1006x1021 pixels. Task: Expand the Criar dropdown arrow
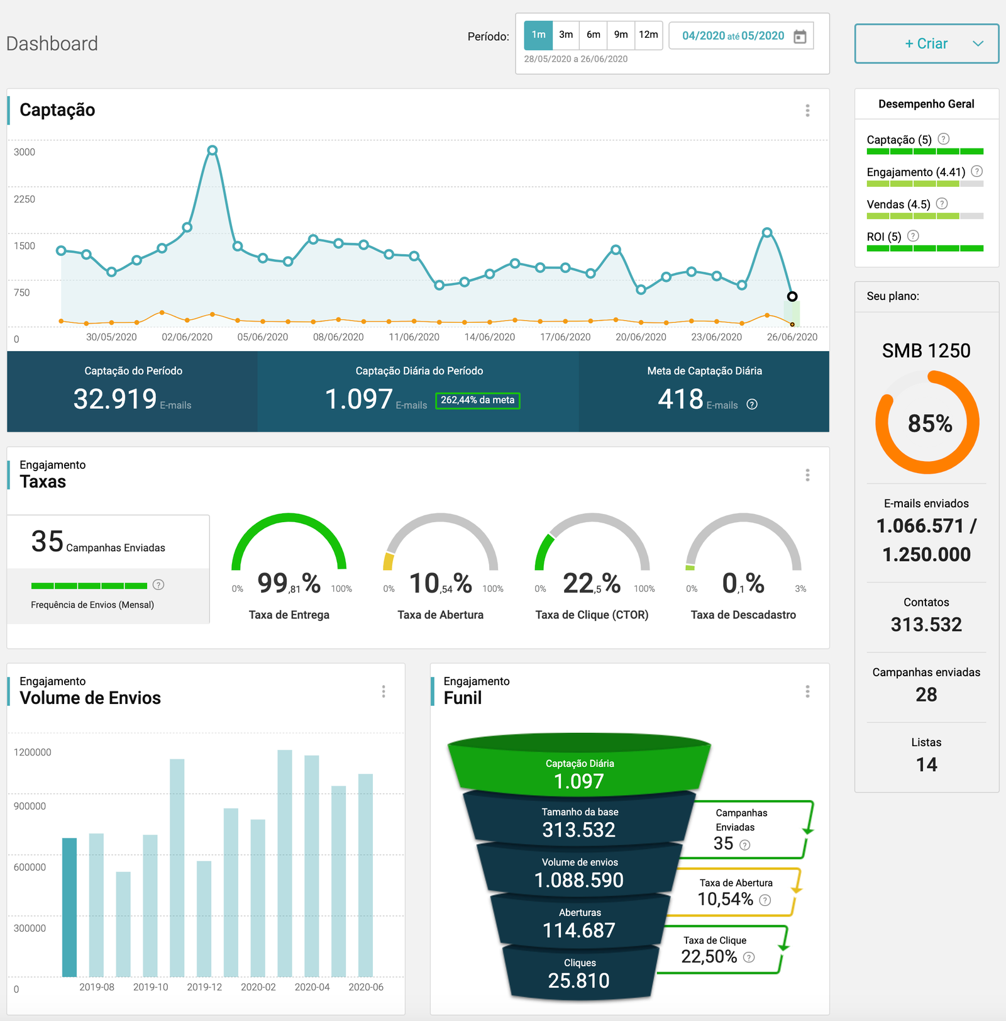[978, 44]
